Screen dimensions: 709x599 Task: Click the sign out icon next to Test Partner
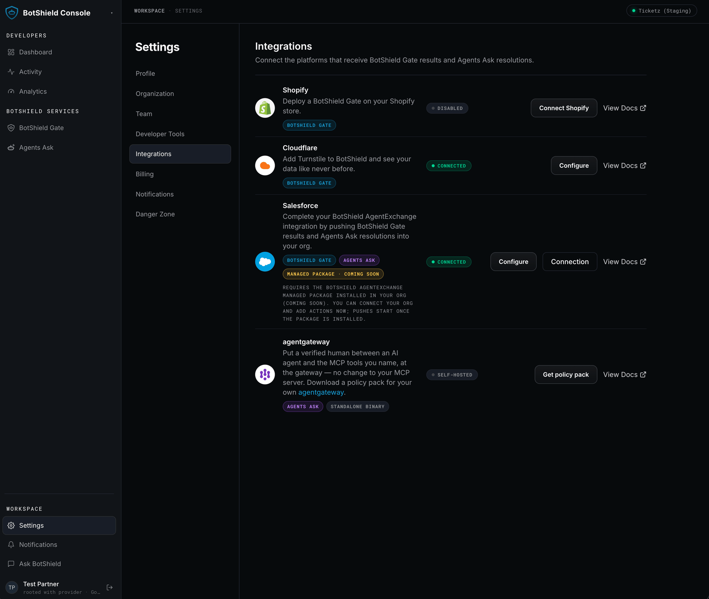click(x=110, y=587)
